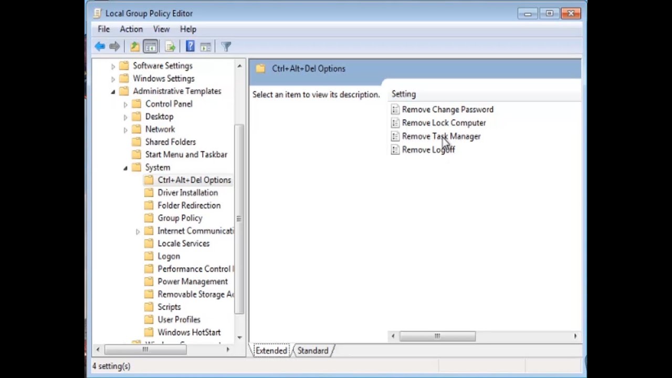
Task: Click the Setting column header
Action: (404, 94)
